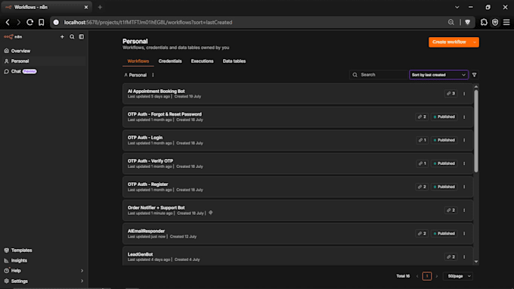Open the Create workflow dropdown arrow

pos(475,42)
